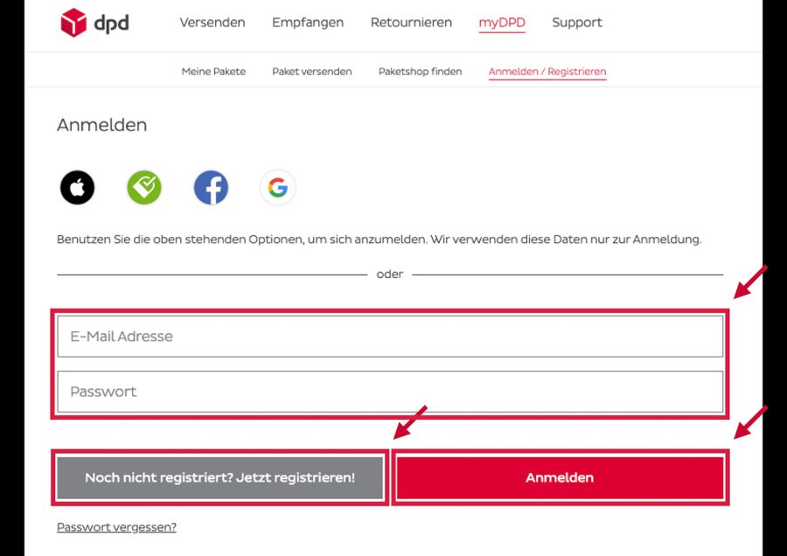Go to Meine Pakete
The width and height of the screenshot is (787, 556).
click(213, 72)
